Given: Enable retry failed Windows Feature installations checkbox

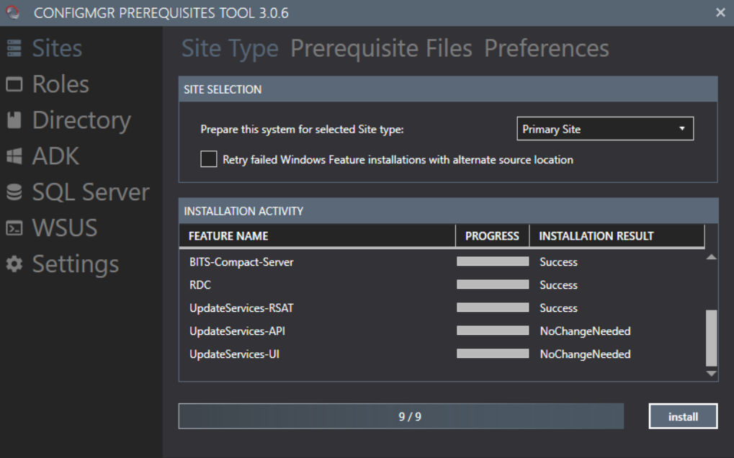Looking at the screenshot, I should tap(208, 160).
